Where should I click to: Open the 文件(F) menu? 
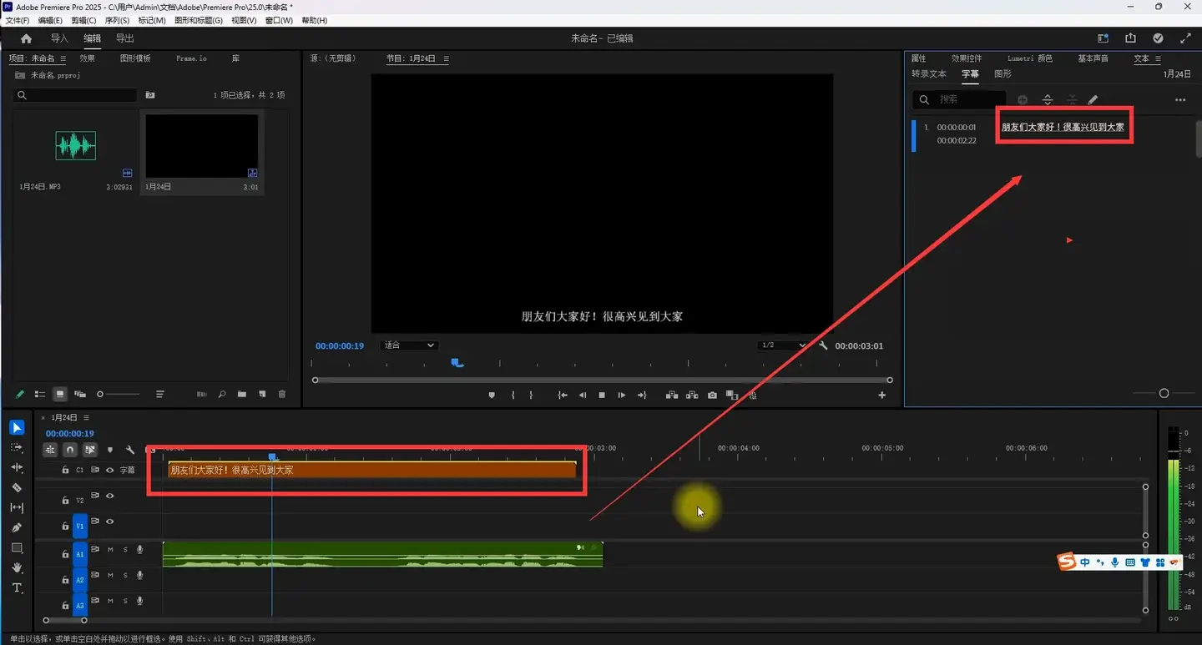click(18, 20)
